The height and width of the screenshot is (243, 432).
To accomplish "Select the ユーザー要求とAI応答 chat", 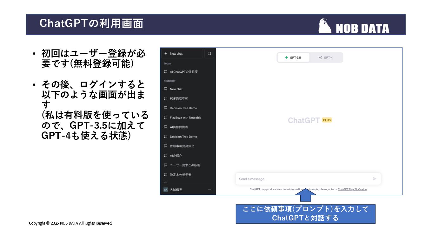I will click(x=188, y=165).
